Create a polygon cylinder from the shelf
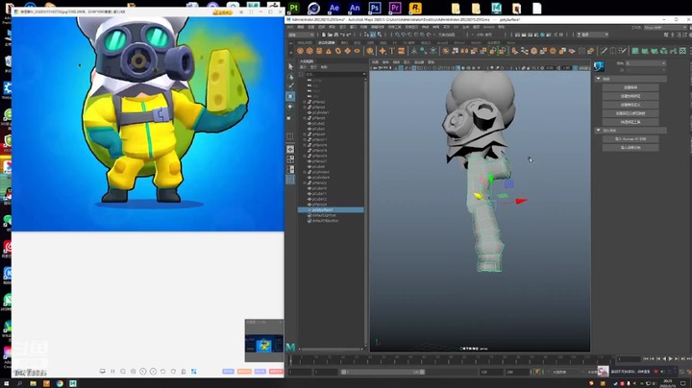 pos(319,51)
